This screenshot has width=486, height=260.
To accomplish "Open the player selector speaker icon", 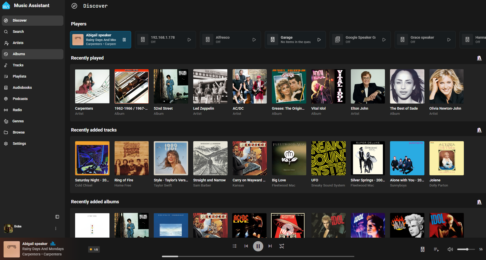I will [x=422, y=249].
